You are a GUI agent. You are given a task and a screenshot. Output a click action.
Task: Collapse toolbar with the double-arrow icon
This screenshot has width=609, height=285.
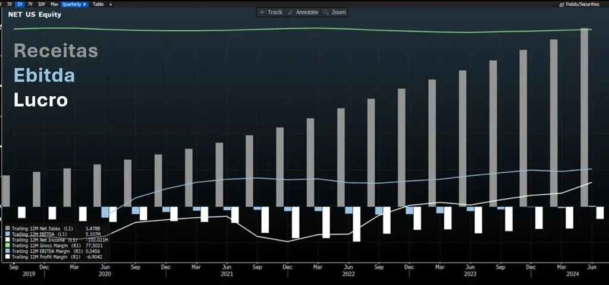(x=111, y=5)
